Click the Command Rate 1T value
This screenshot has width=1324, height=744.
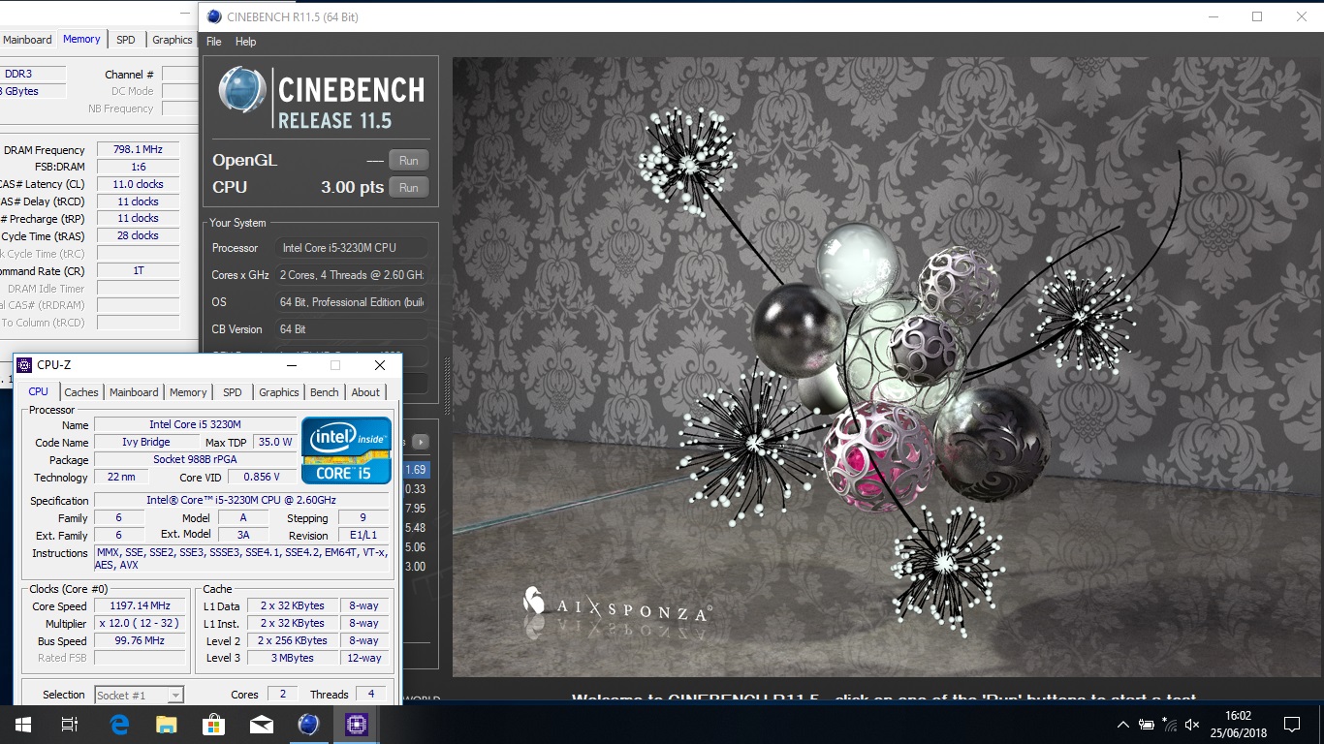138,271
